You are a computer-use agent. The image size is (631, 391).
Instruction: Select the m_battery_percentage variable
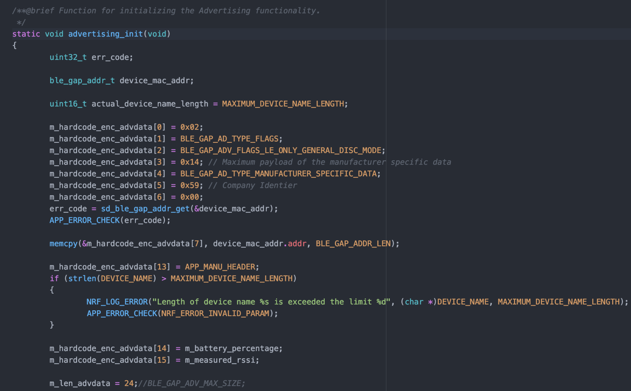[x=232, y=348]
